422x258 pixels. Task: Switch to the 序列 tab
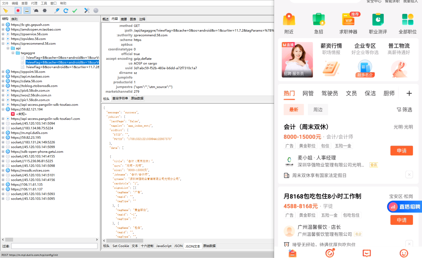pos(14,19)
